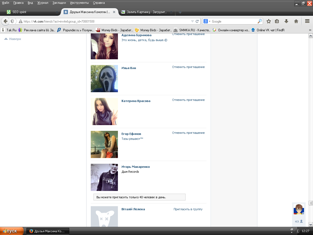
Task: Click Катерина Красова name link
Action: pos(136,101)
